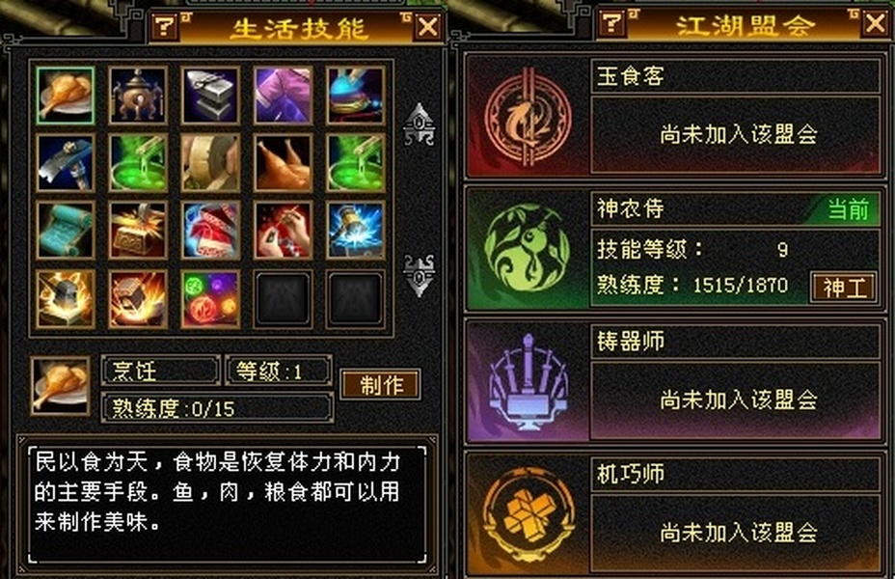Viewport: 895px width, 579px height.
Task: Choose the teal scroll skill icon
Action: pyautogui.click(x=65, y=230)
